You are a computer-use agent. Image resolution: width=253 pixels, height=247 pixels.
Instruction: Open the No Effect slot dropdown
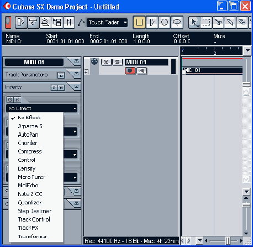(x=41, y=109)
